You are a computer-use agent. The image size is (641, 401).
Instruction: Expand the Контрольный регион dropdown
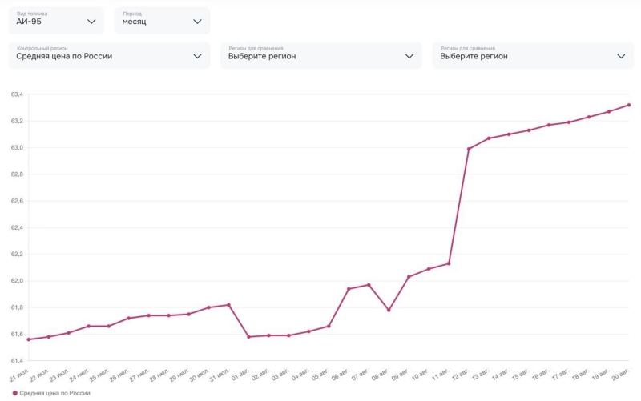pyautogui.click(x=110, y=56)
